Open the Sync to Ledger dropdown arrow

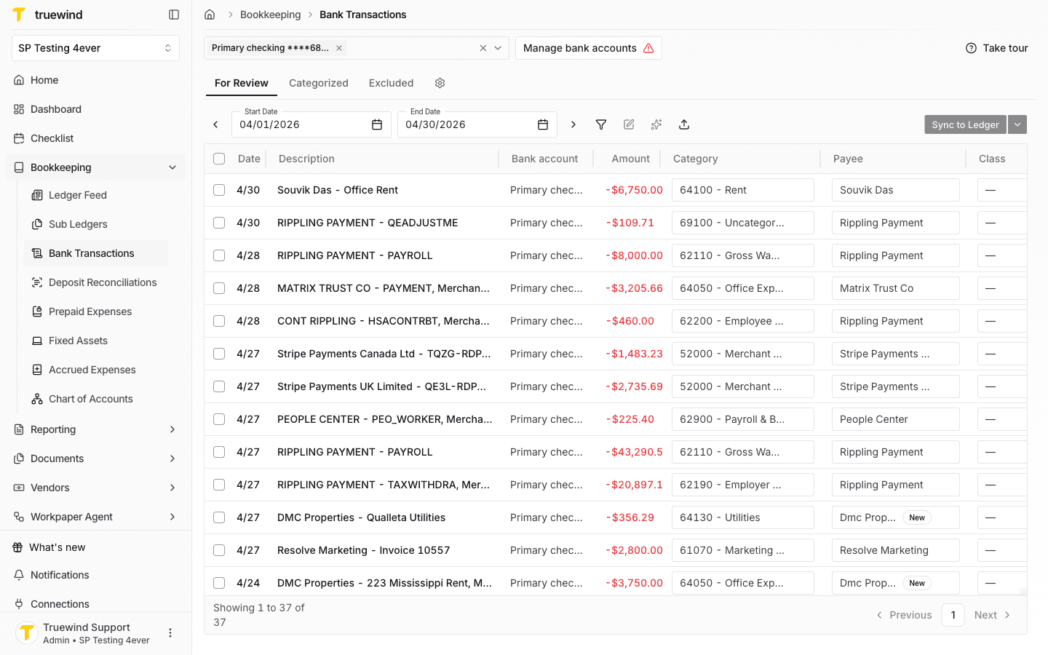[x=1017, y=124]
